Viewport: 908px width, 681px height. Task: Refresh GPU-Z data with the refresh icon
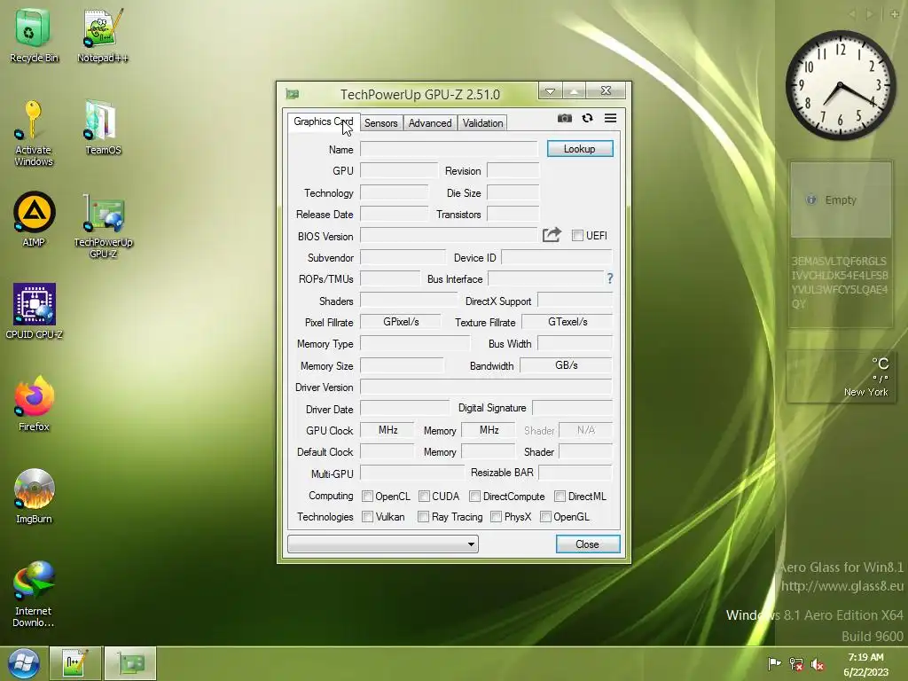pos(587,118)
